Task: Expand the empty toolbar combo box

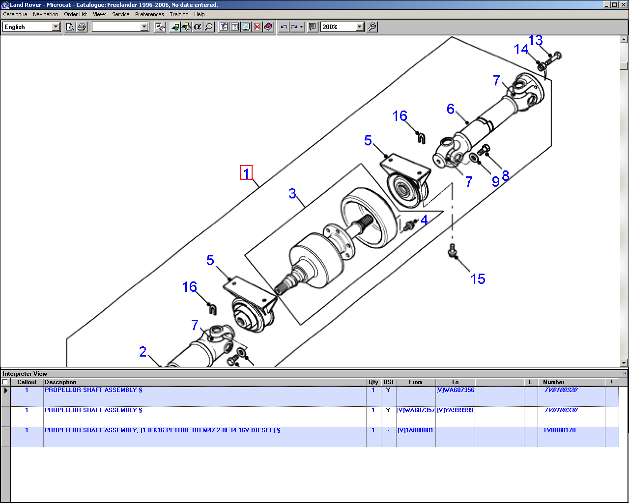Action: 144,27
